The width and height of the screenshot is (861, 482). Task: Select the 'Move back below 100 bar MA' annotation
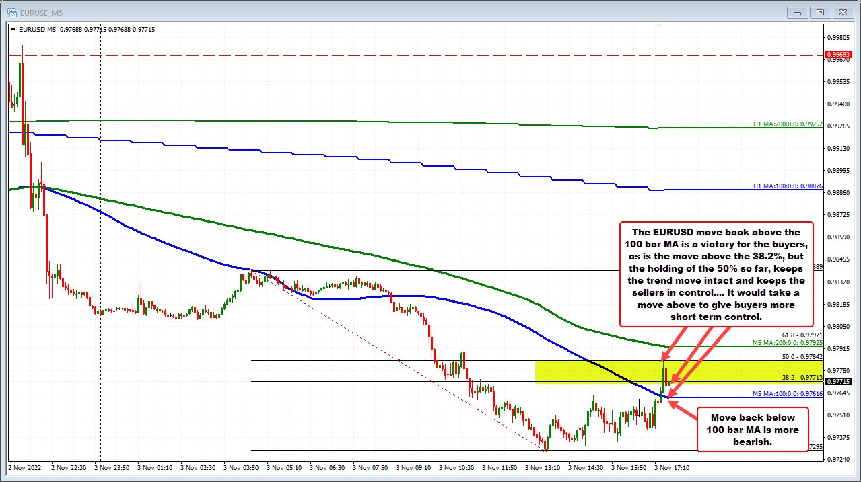752,430
